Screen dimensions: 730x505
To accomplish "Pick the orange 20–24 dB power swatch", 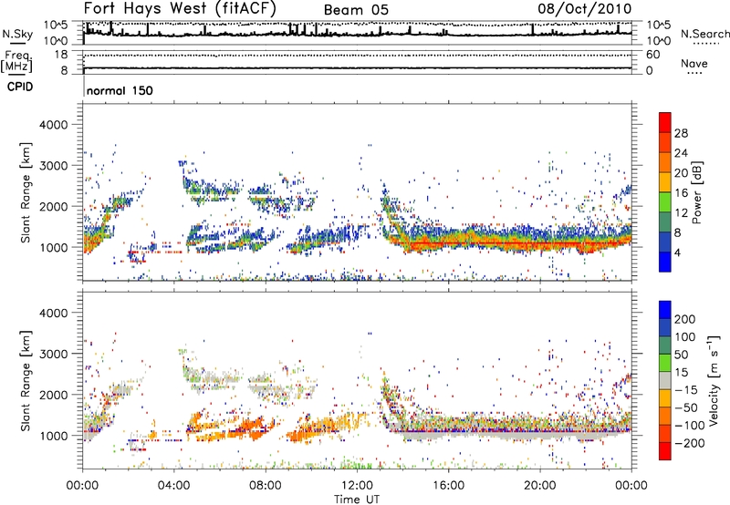I will point(665,162).
